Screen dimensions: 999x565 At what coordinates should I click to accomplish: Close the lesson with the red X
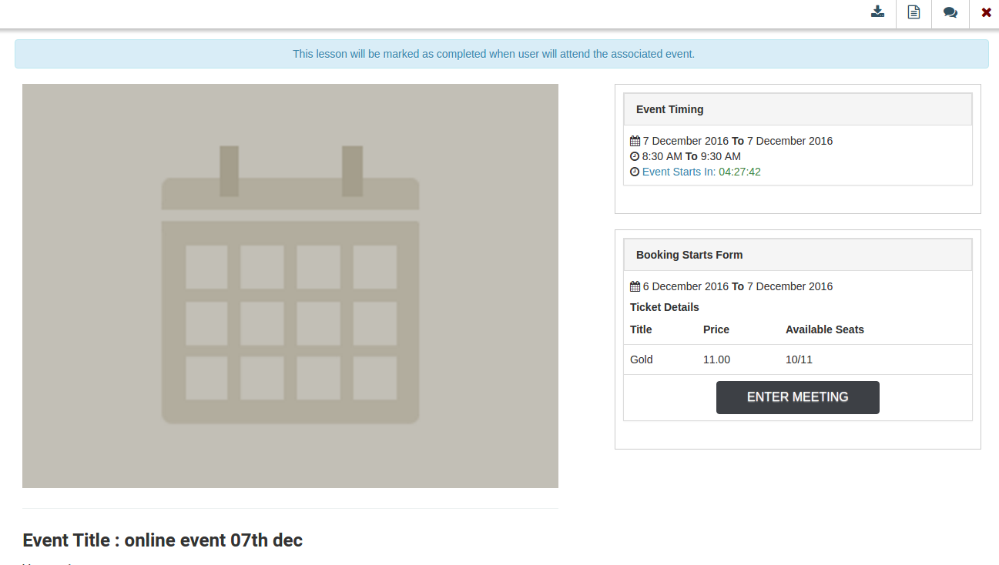tap(986, 12)
